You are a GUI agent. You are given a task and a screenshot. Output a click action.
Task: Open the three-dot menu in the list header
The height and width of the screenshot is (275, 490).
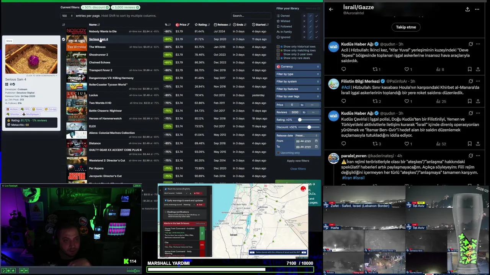pos(477,9)
